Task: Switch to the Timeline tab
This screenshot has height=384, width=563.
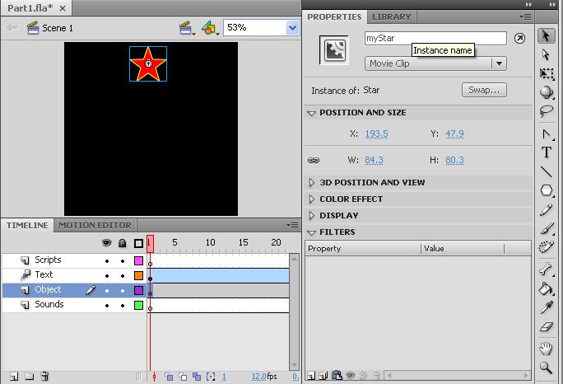Action: coord(27,226)
